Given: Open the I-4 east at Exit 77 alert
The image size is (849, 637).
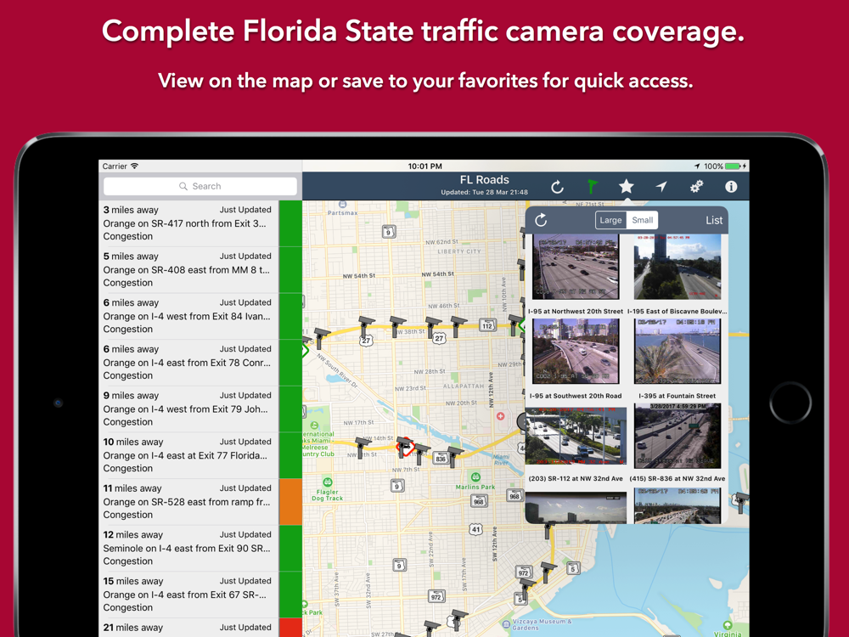Looking at the screenshot, I should [189, 455].
